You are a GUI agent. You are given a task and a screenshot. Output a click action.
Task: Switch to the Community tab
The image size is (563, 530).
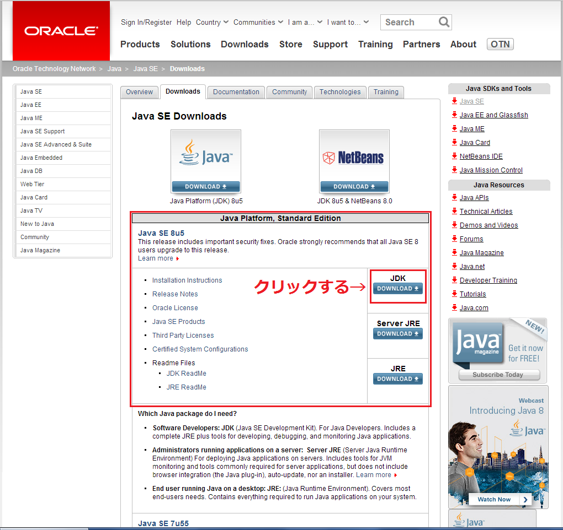coord(289,92)
